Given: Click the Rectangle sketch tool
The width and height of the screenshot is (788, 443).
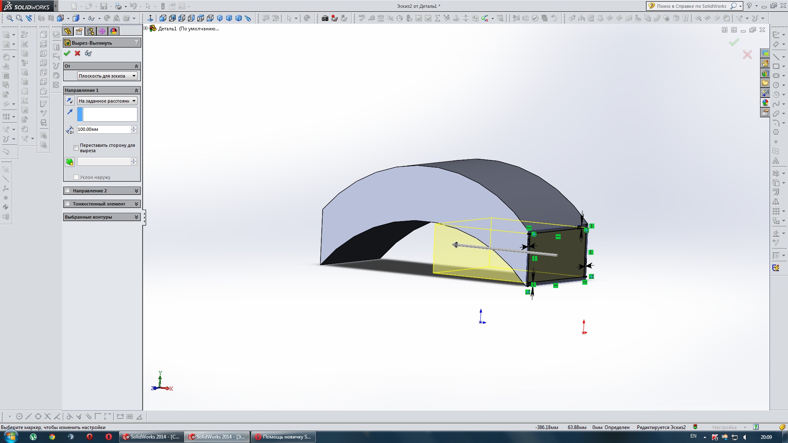Looking at the screenshot, I should click(776, 66).
